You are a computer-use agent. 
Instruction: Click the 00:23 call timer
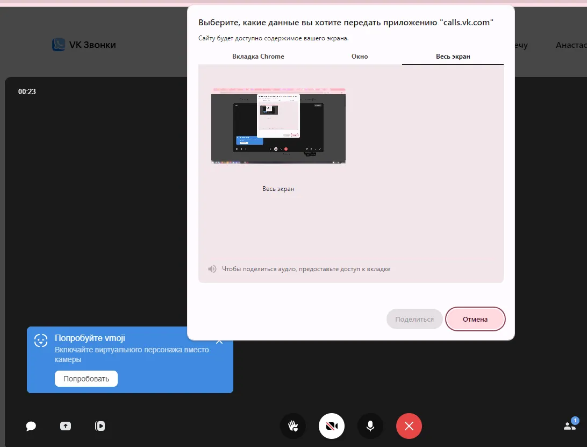pyautogui.click(x=27, y=91)
